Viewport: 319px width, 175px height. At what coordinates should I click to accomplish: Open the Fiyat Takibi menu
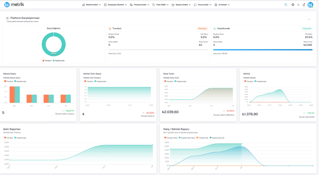click(161, 5)
